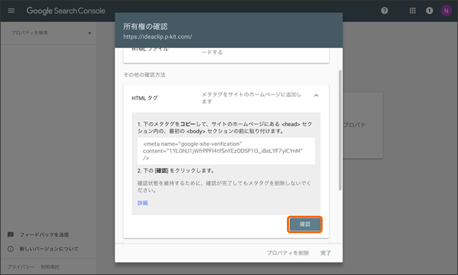Open 新しいバージョンについて link
Viewport: 458px width, 275px height.
coord(48,249)
